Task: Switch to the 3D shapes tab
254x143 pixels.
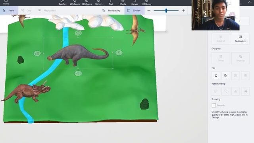Action: pos(87,3)
